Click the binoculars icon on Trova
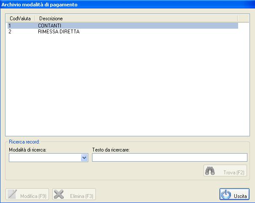This screenshot has width=255, height=203. pyautogui.click(x=210, y=171)
